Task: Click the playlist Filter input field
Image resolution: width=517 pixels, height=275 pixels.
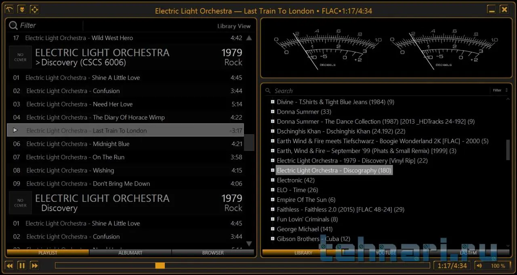Action: point(50,25)
